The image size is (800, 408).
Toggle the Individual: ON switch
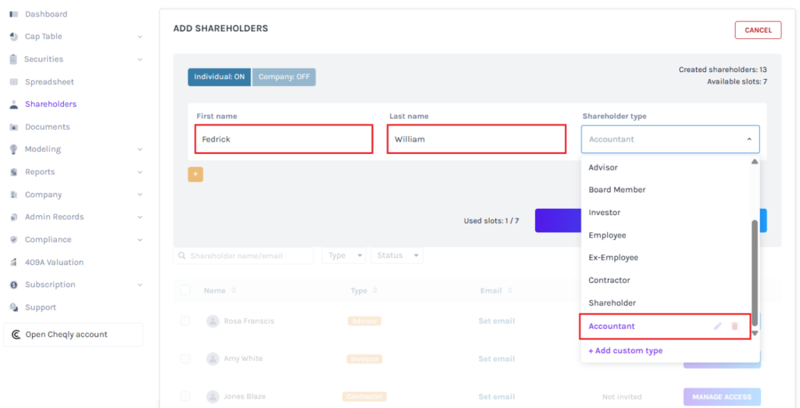point(219,77)
